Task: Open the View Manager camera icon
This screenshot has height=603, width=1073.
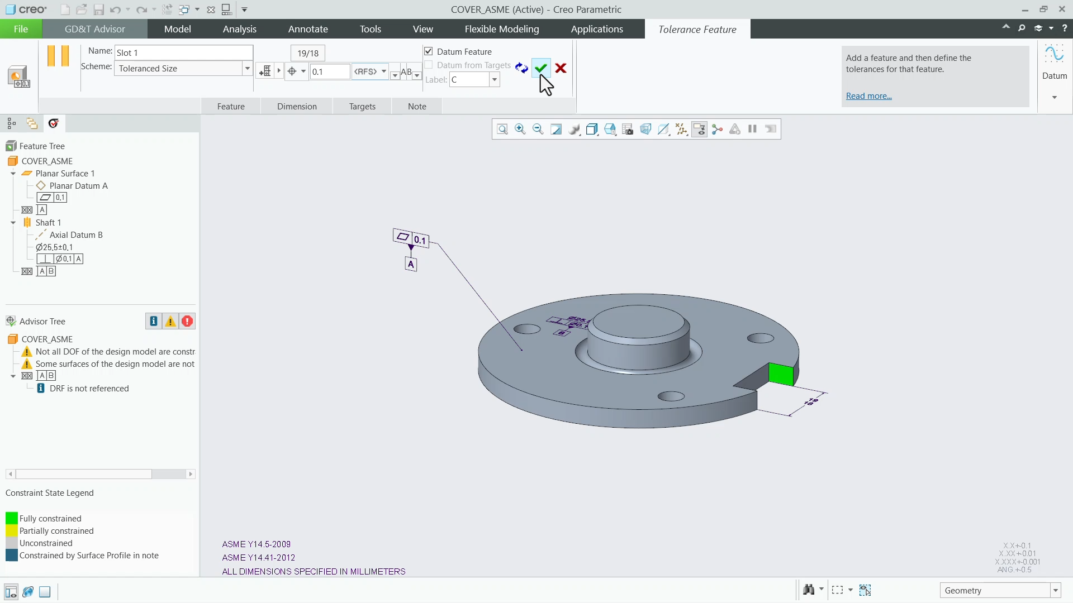Action: (628, 130)
